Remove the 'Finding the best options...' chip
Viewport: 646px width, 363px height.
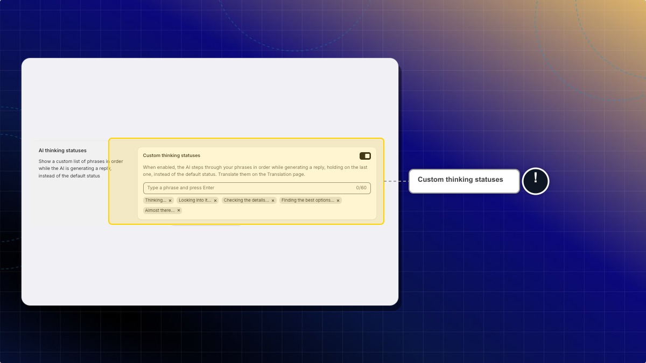point(338,201)
